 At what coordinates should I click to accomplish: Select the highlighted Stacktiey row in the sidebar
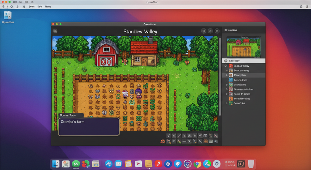(244, 61)
